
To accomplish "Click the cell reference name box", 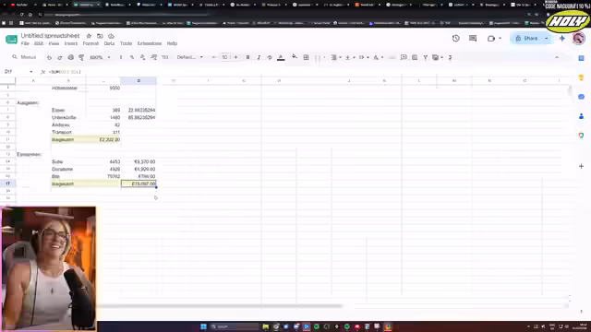I will [18, 72].
